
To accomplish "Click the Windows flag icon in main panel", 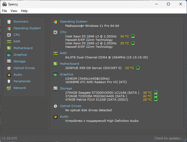I will coord(55,21).
